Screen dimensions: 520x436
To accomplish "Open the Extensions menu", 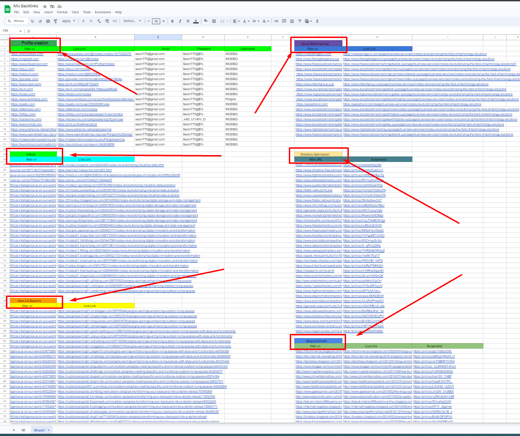I will pyautogui.click(x=103, y=12).
